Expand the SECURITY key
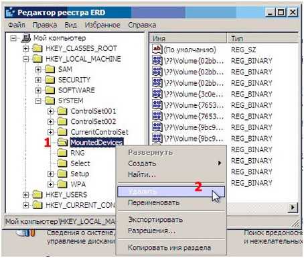The width and height of the screenshot is (304, 258). tap(38, 80)
